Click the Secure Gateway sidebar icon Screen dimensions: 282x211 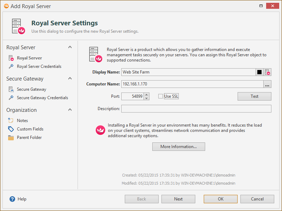(11, 89)
